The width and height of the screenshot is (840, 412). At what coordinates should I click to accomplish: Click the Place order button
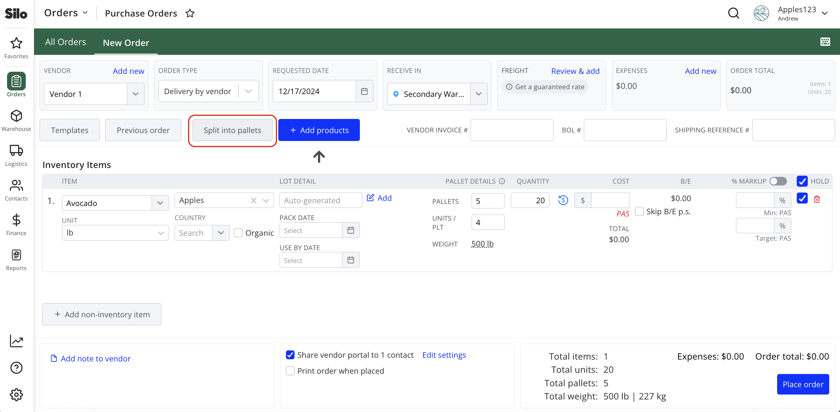click(803, 384)
